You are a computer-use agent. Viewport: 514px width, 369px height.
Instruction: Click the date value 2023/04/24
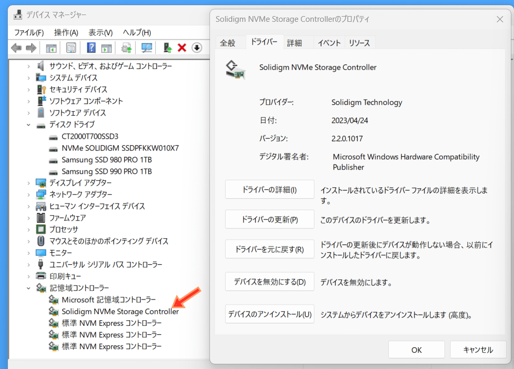(x=350, y=120)
